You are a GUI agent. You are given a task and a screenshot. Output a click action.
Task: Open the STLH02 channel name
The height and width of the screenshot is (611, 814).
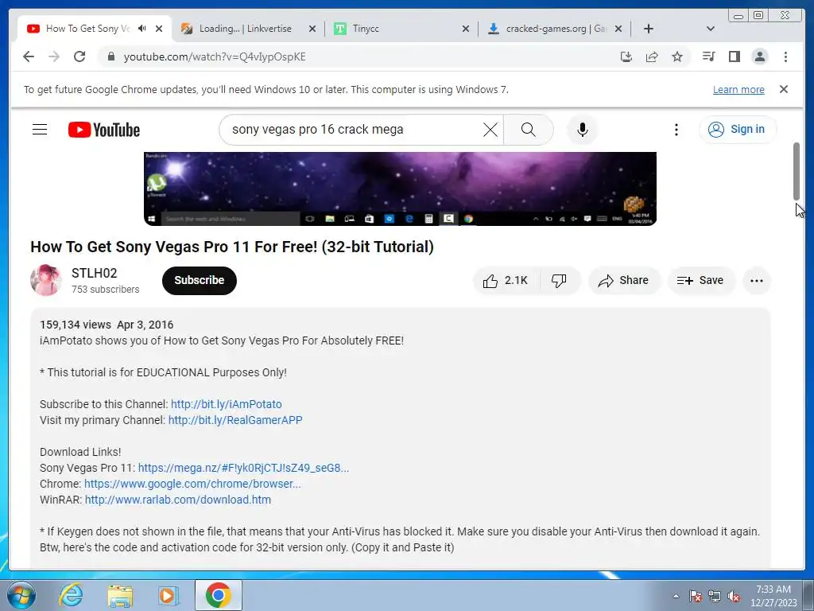(x=94, y=274)
